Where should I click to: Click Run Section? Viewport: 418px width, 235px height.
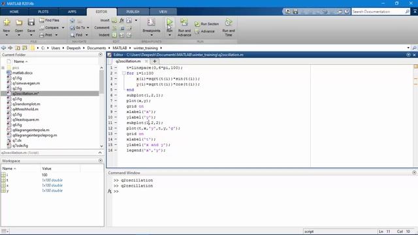pos(206,24)
